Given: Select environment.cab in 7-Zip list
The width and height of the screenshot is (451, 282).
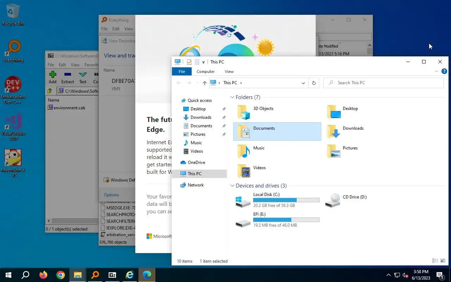Looking at the screenshot, I should [67, 108].
